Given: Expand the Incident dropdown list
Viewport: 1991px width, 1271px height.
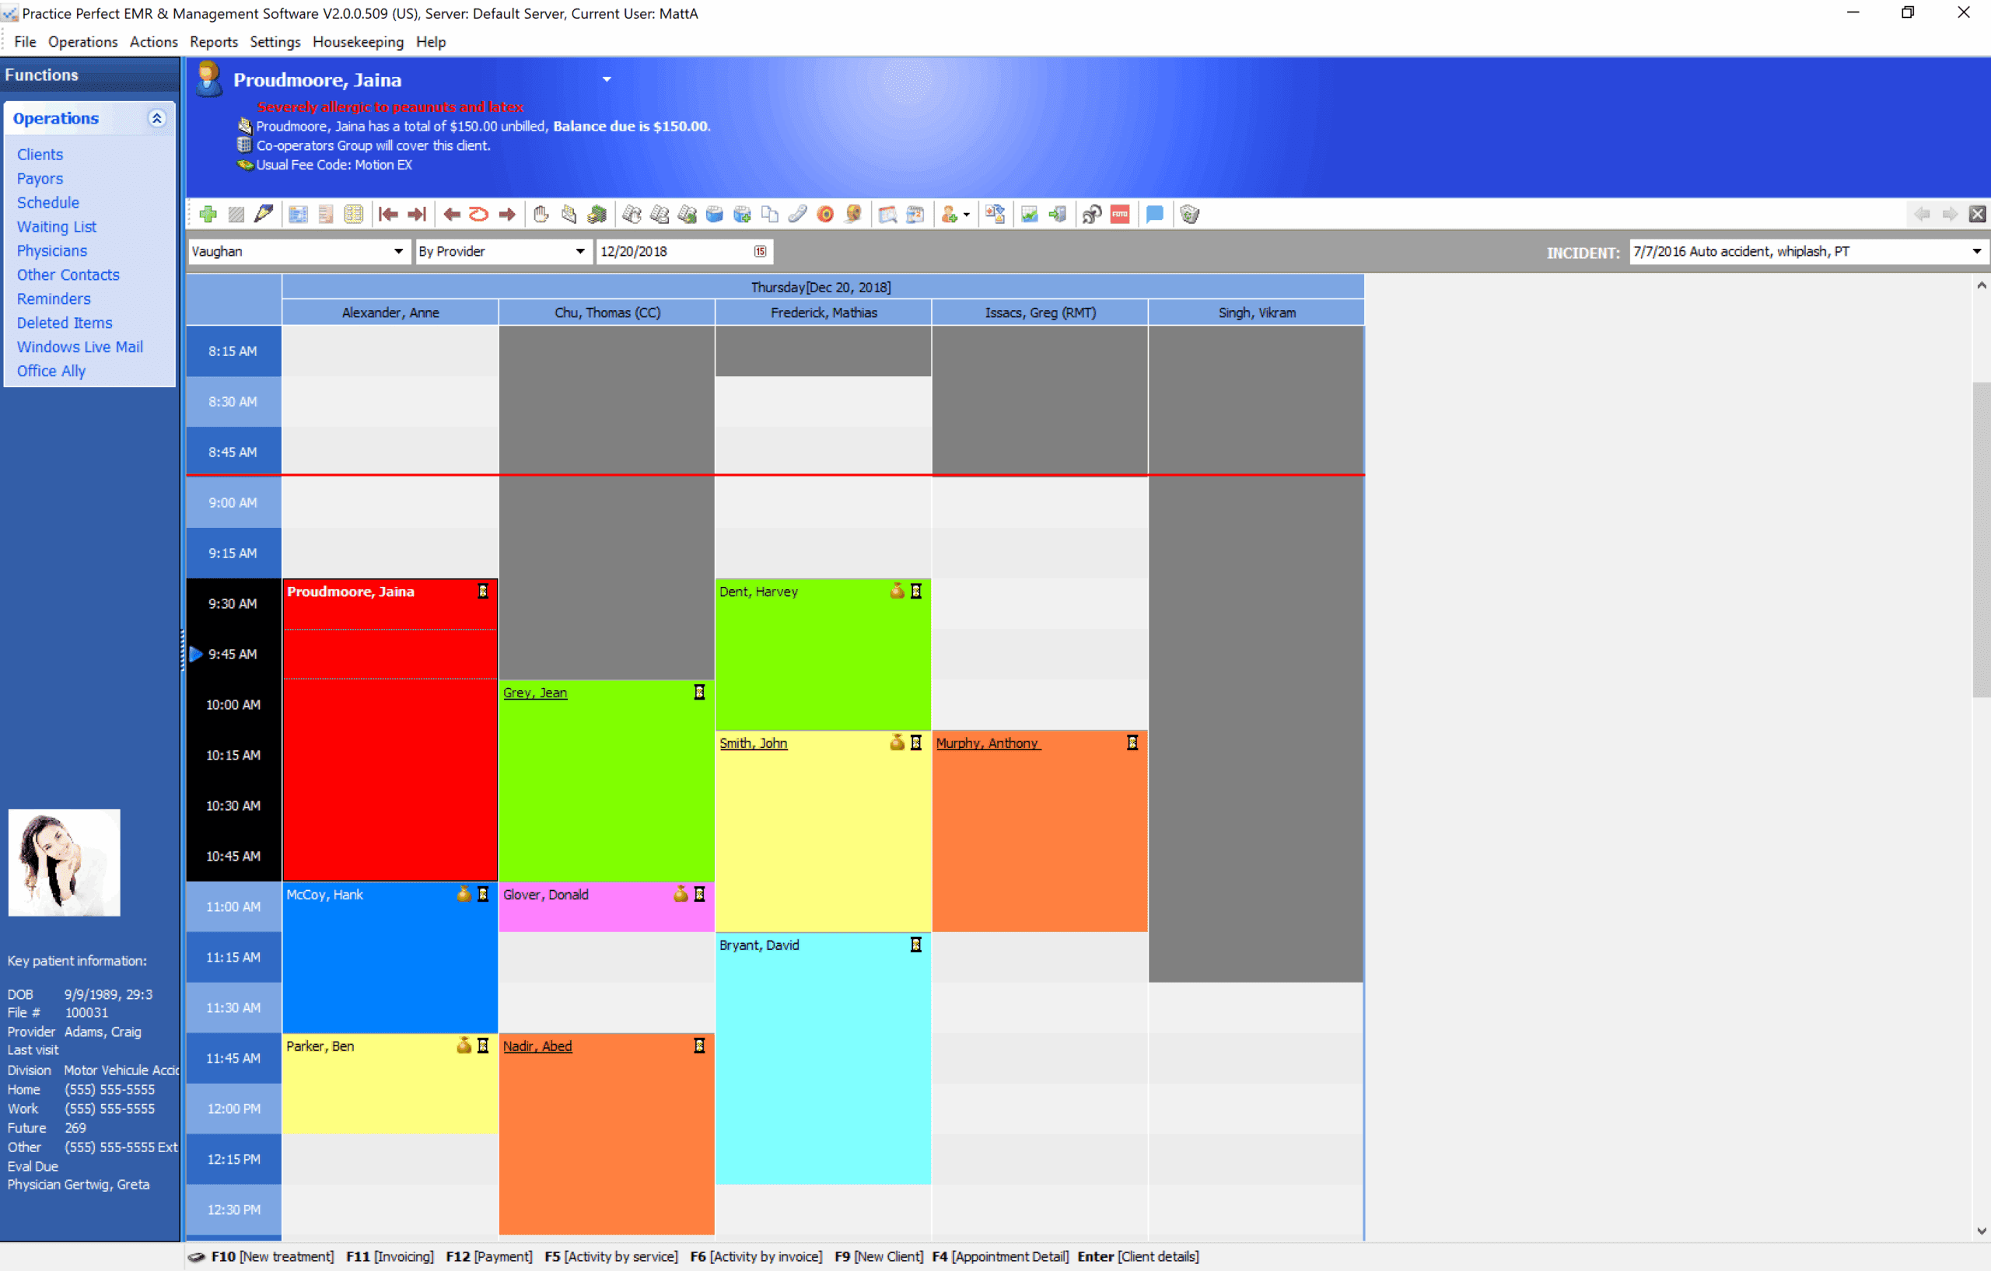Looking at the screenshot, I should point(1975,251).
